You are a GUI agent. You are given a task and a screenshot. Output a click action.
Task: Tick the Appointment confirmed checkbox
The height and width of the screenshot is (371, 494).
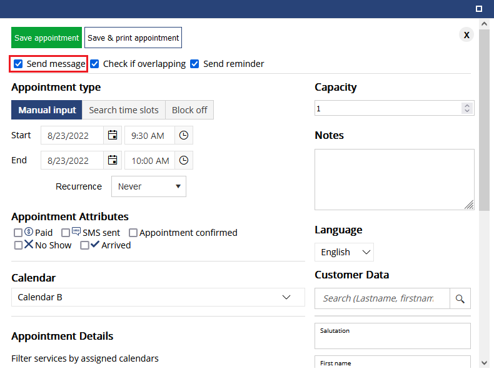tap(133, 233)
